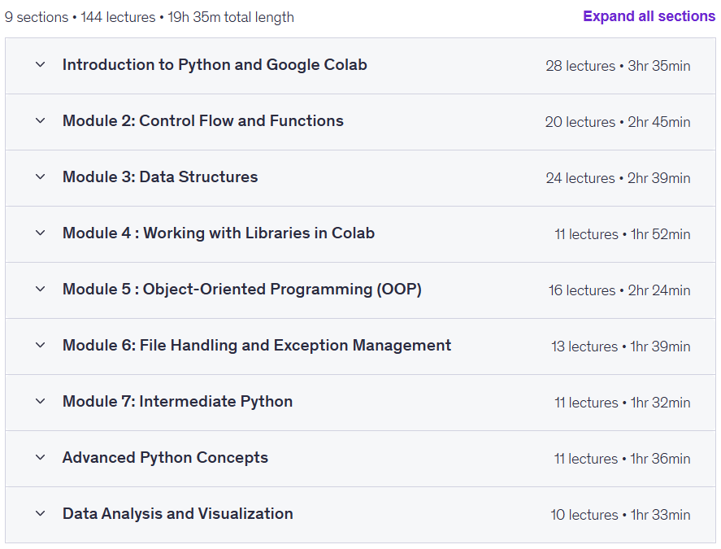Click 10 lectures • 1hr 33min text
This screenshot has width=721, height=549.
[x=621, y=515]
